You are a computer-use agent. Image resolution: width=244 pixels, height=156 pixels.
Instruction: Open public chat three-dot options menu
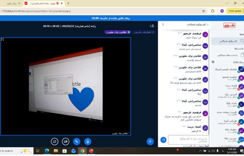tap(163, 24)
